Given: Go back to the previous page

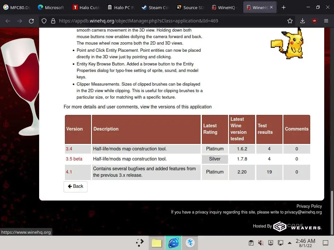Looking at the screenshot, I should click(x=8, y=21).
